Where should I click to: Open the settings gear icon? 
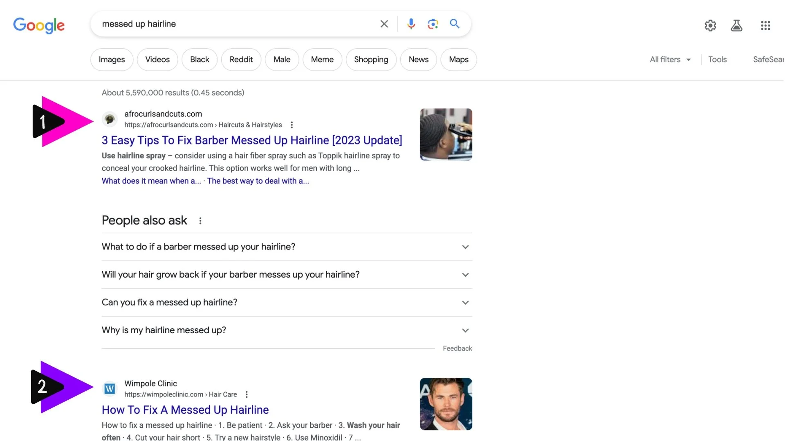(710, 26)
